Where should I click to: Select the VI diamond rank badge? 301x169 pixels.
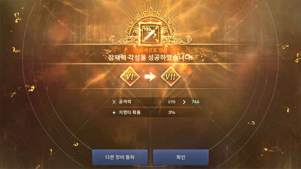click(x=130, y=77)
